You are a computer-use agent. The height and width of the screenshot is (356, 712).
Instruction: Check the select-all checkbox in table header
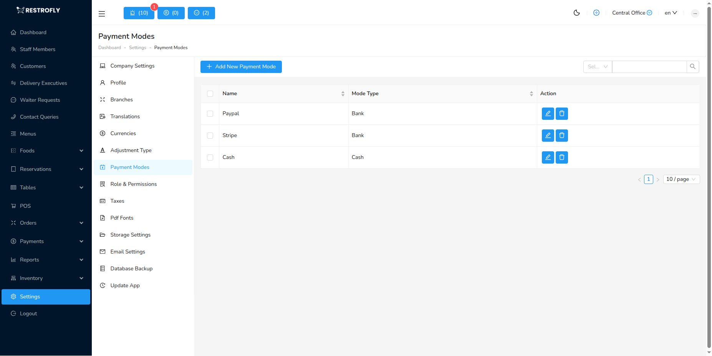coord(210,93)
